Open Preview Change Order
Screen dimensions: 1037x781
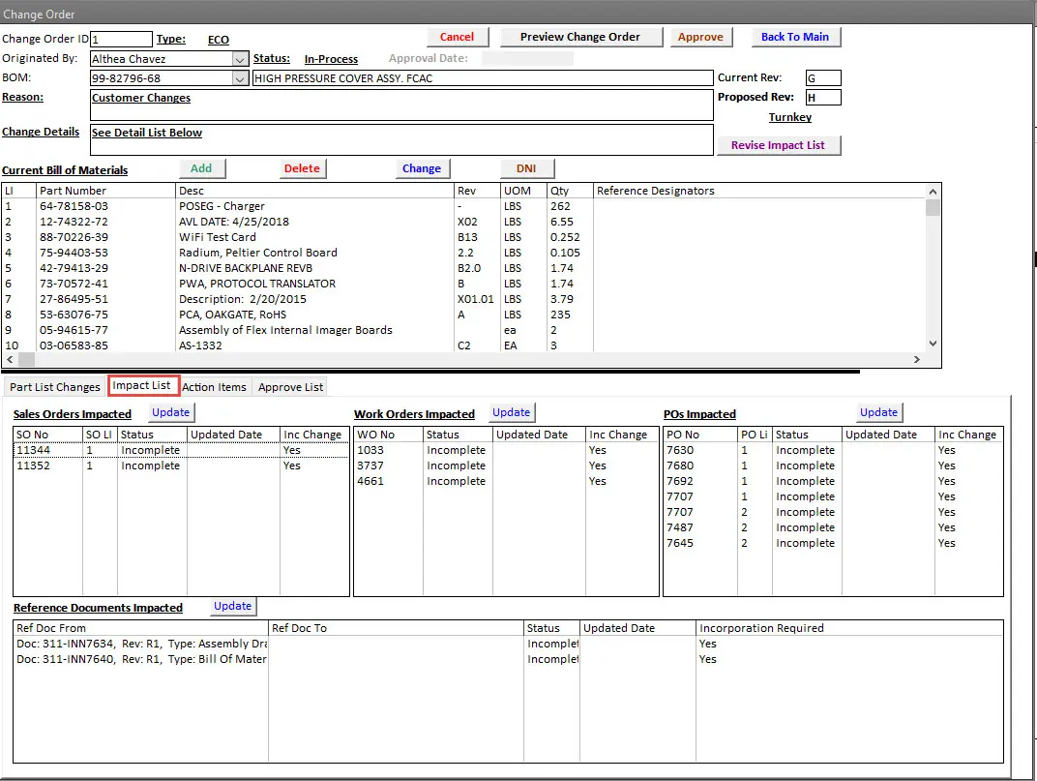pos(579,37)
